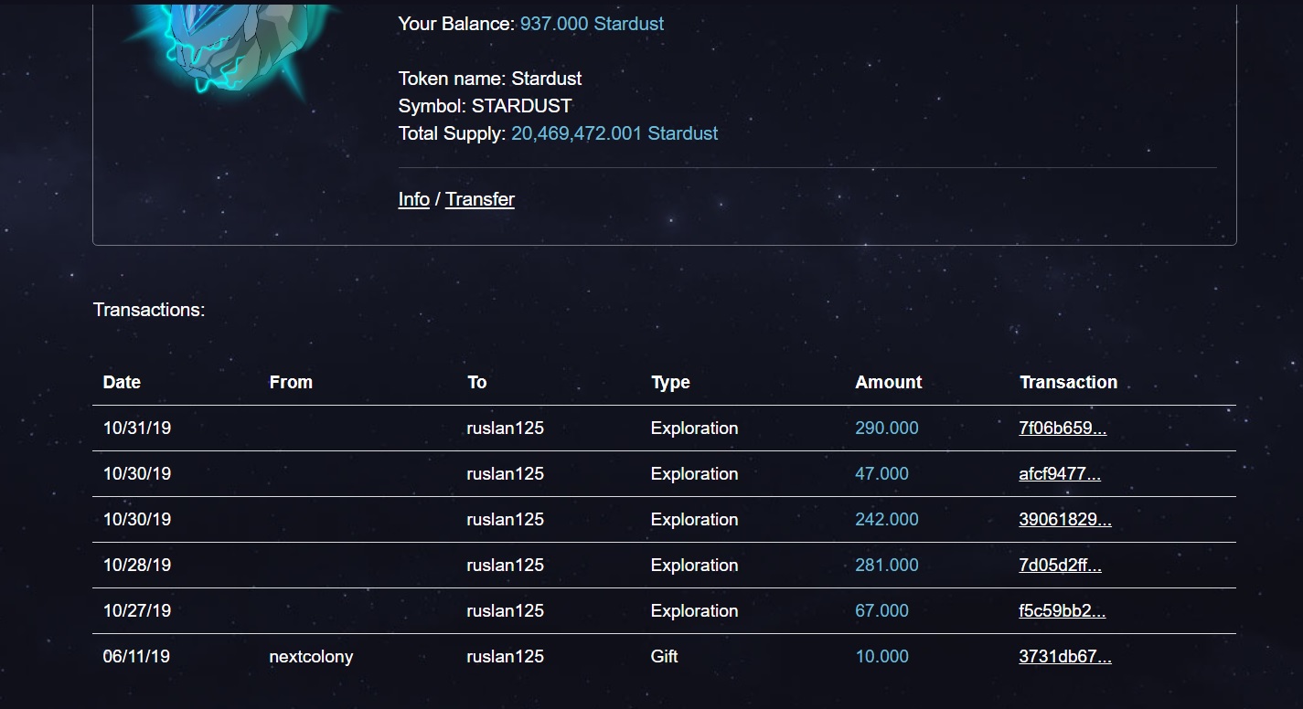Click the From column header
This screenshot has height=709, width=1303.
(291, 382)
